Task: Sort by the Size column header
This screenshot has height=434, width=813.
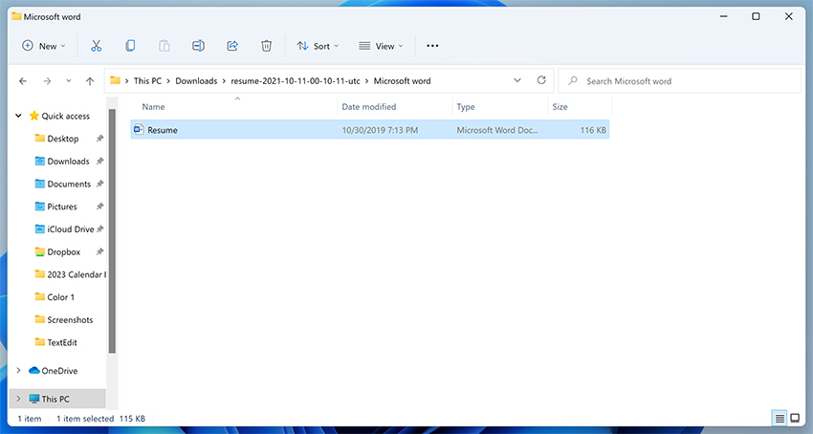Action: tap(560, 107)
